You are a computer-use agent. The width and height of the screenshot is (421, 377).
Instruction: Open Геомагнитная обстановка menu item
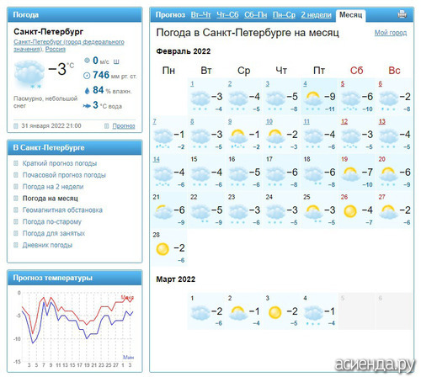62,210
